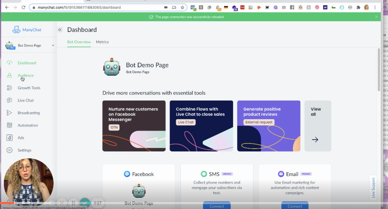Bookmark page with the star icon
Viewport: 388px width, 209px height.
point(182,8)
